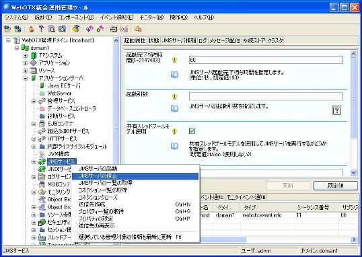This screenshot has height=257, width=362.
Task: Choose プロパティの設定 menu entry
Action: coord(135,219)
